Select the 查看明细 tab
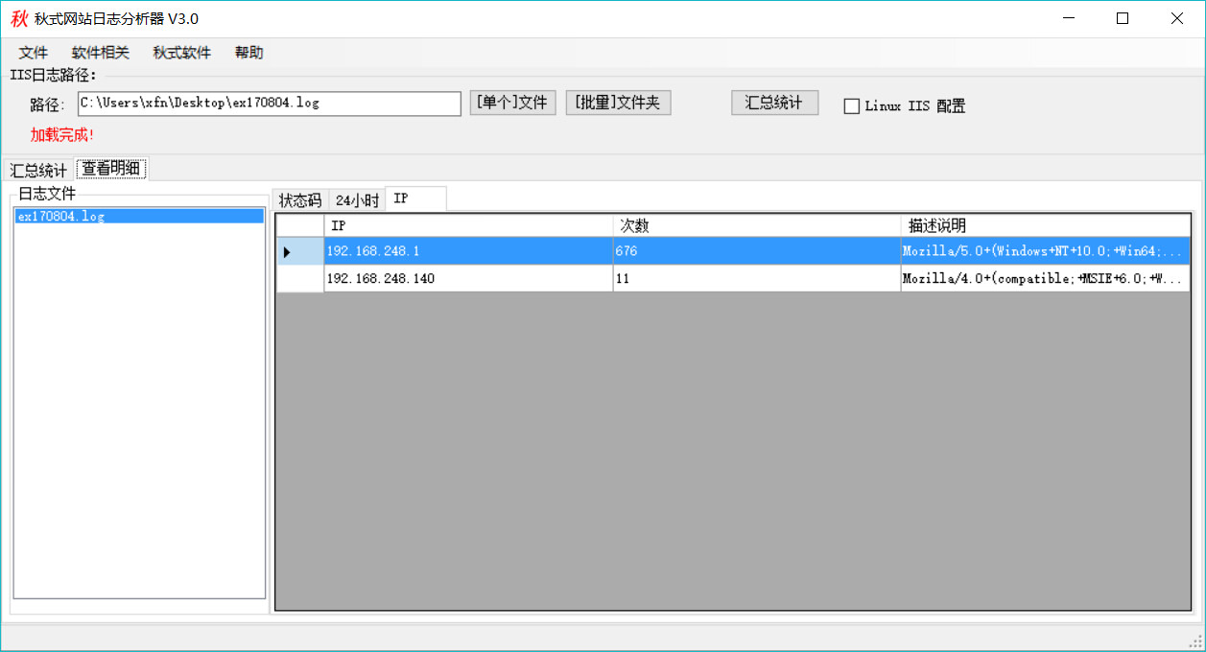The width and height of the screenshot is (1206, 652). point(111,169)
